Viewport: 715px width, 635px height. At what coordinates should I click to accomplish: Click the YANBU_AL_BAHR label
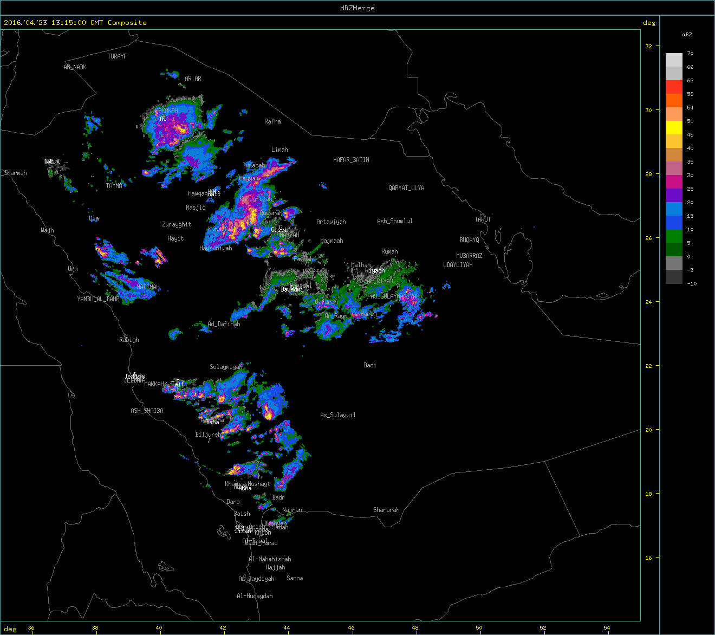point(98,299)
